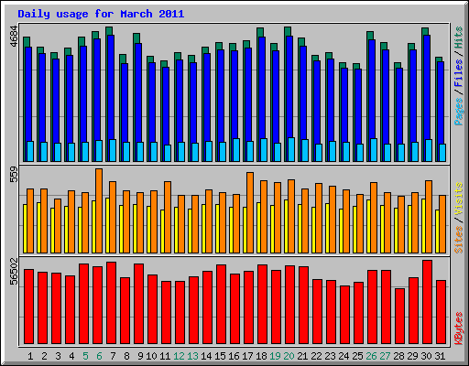This screenshot has height=366, width=469.
Task: Click day 3 on the x-axis
Action: (58, 356)
